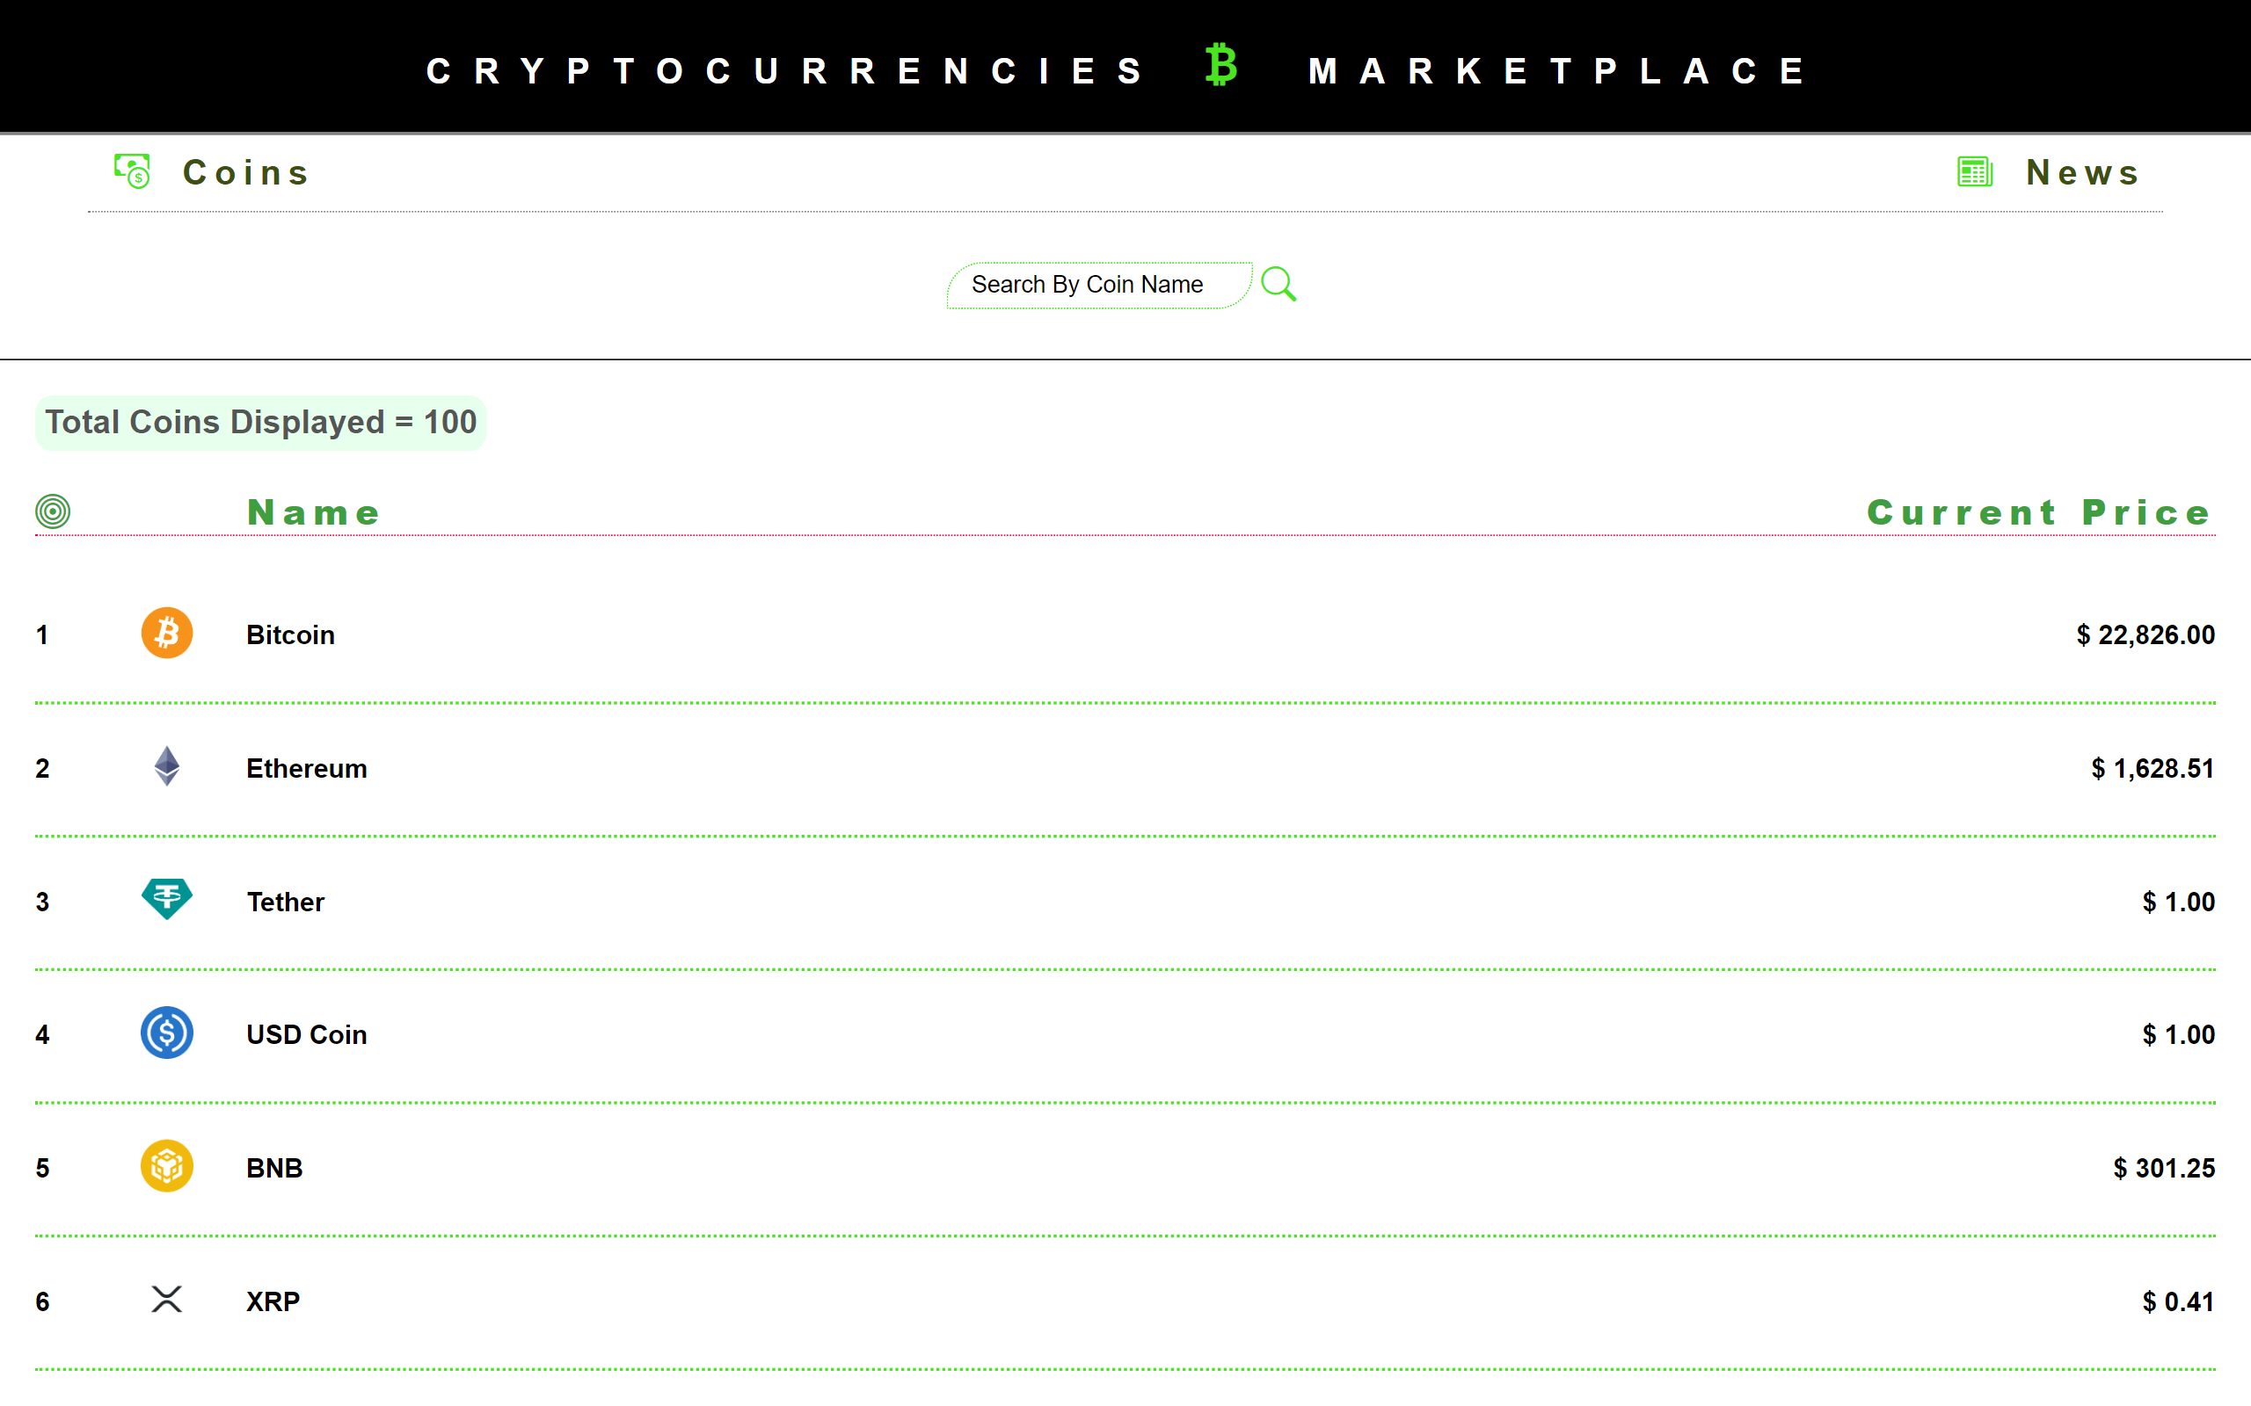Select the Ethereum name text
Screen dimensions: 2251x1406
(307, 769)
